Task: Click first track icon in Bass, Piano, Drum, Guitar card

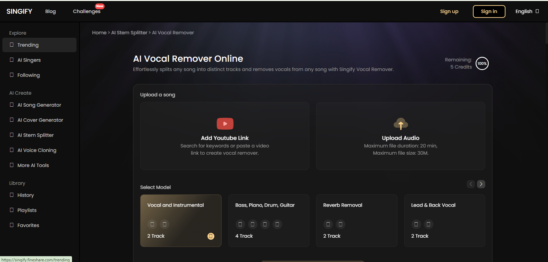Action: (240, 224)
